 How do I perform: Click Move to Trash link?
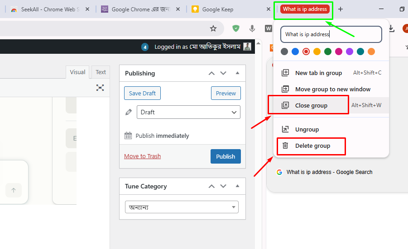(x=142, y=156)
